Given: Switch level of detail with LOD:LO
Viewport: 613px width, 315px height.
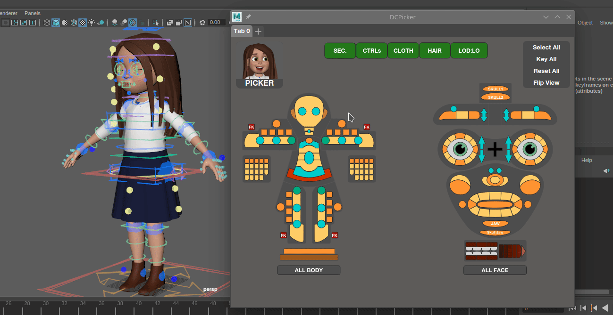Looking at the screenshot, I should (469, 51).
